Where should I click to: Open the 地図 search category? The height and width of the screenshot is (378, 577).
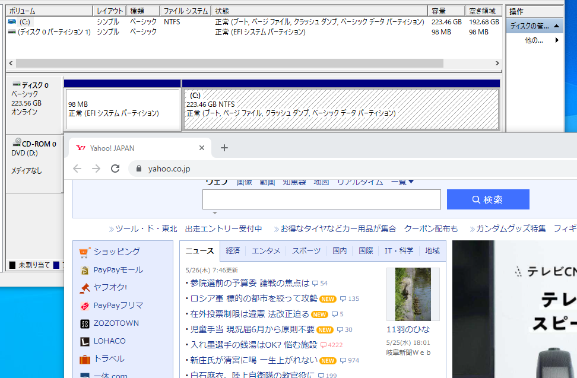coord(321,182)
